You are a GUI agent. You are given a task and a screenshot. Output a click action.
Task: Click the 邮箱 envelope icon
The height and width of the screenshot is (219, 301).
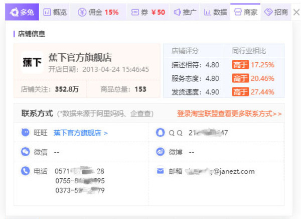[x=161, y=171]
